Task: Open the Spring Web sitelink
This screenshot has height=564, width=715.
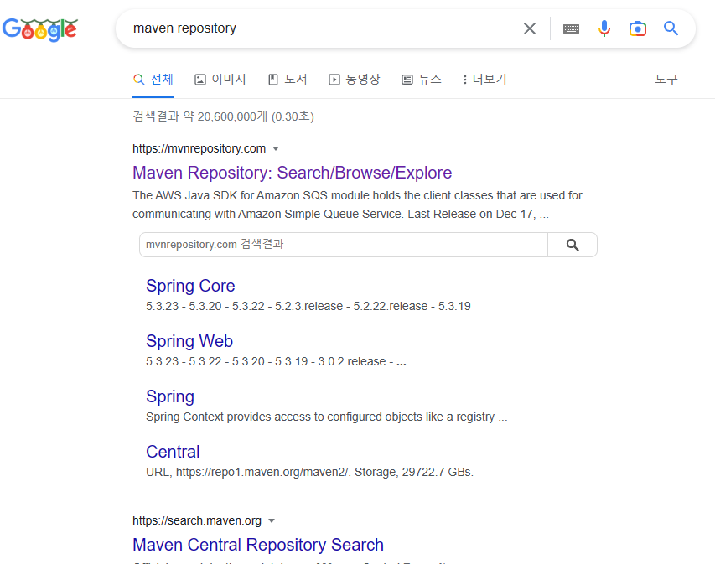Action: (x=189, y=341)
